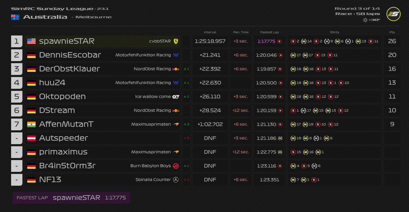
Task: Click the Stints column header
Action: (x=334, y=32)
